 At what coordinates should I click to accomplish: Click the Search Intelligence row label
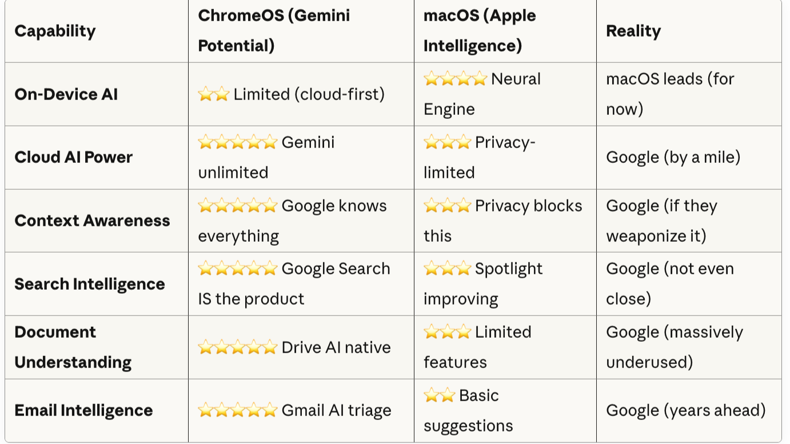(90, 284)
